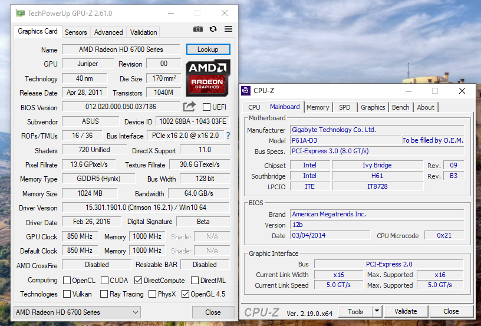Click the Bandwidth 64.0 GB/s value
The width and height of the screenshot is (481, 326).
coord(199,193)
